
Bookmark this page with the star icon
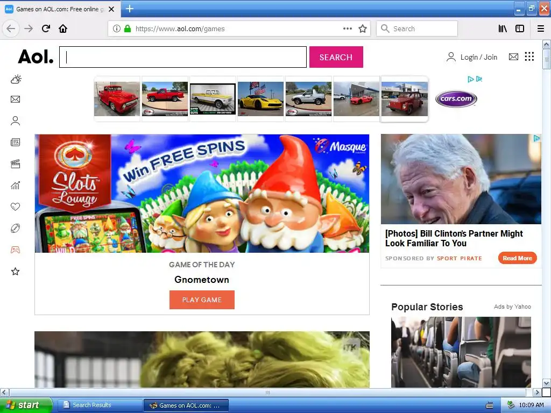point(363,29)
